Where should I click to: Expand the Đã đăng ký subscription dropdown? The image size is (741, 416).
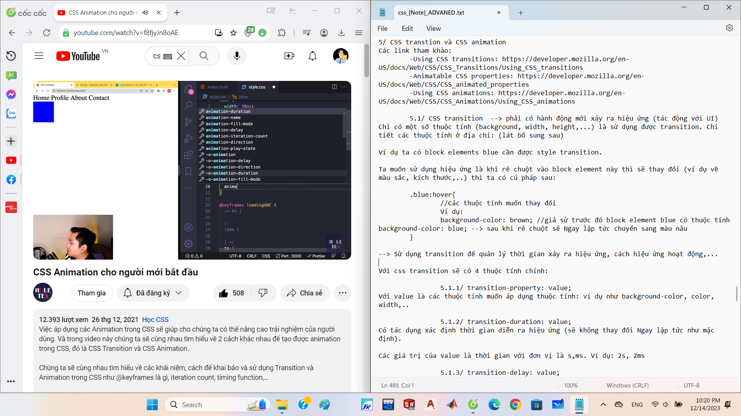coord(179,293)
